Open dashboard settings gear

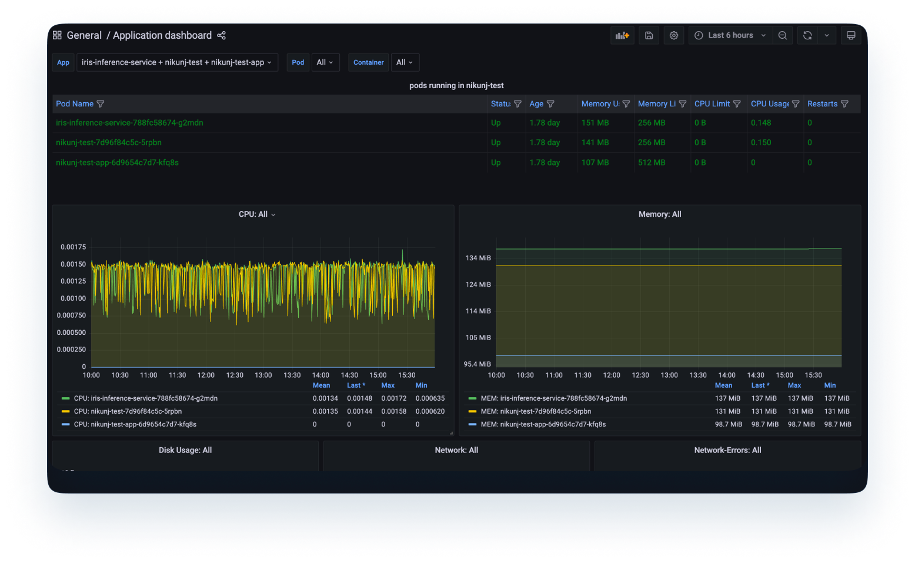tap(674, 35)
